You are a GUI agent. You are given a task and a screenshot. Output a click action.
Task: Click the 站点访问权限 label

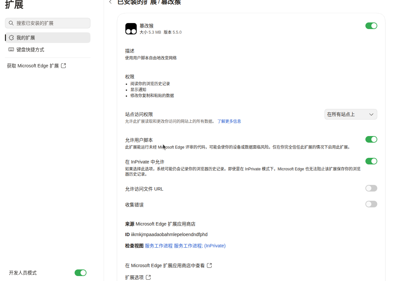click(139, 114)
